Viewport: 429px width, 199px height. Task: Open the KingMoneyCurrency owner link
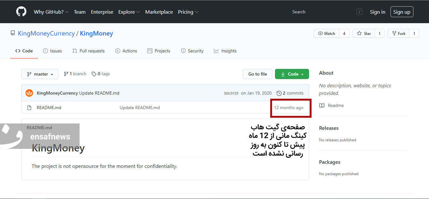pyautogui.click(x=46, y=33)
